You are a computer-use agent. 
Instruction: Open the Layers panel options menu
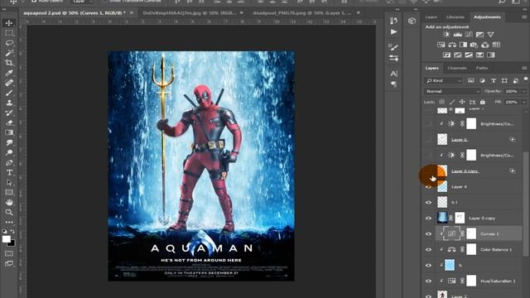[524, 68]
